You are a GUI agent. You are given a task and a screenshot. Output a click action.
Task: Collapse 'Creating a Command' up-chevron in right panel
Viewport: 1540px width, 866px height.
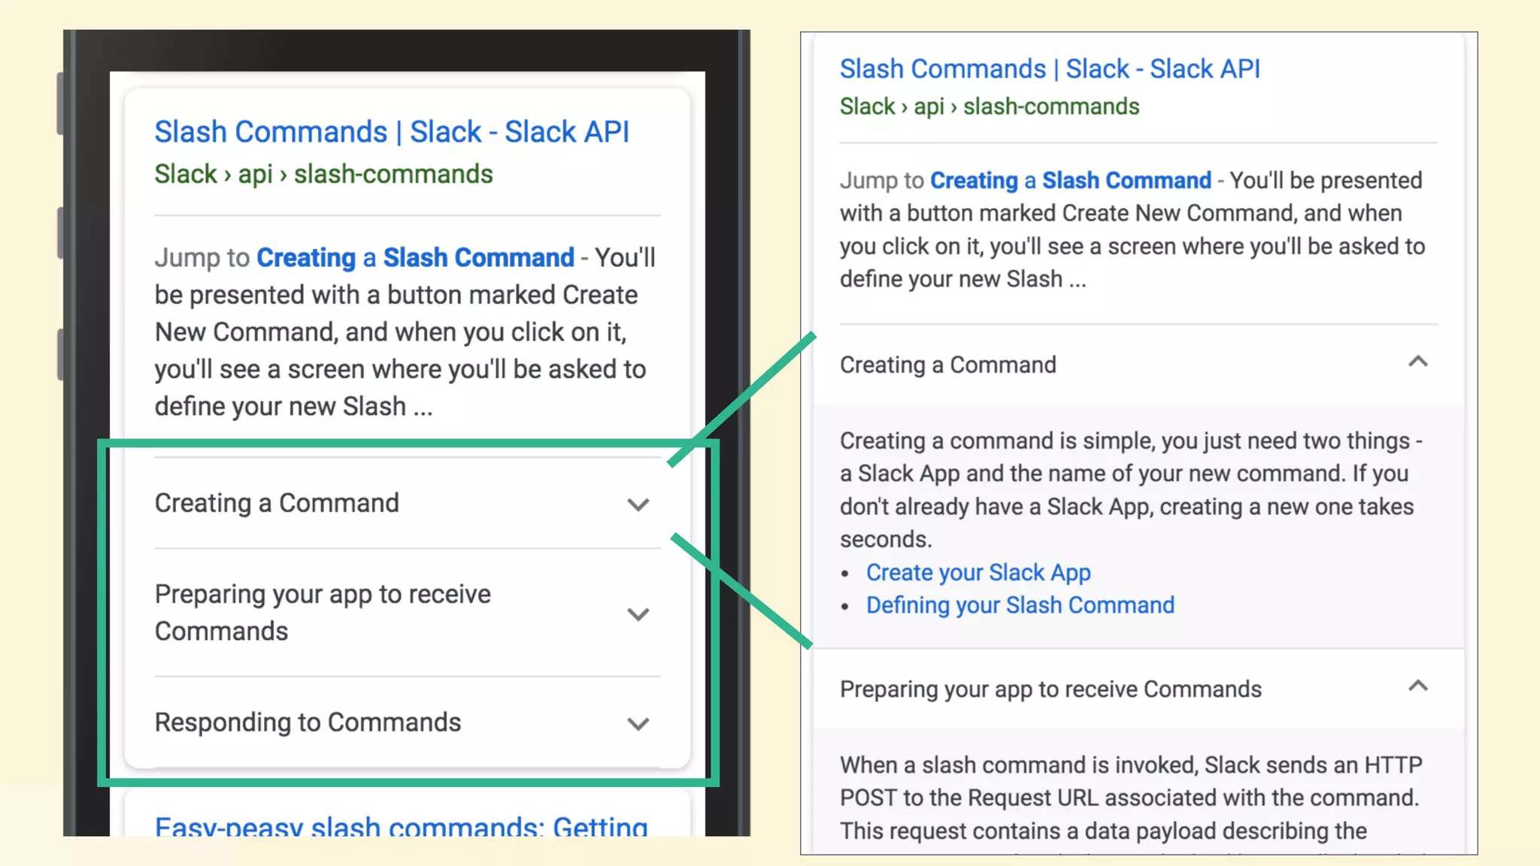coord(1417,362)
